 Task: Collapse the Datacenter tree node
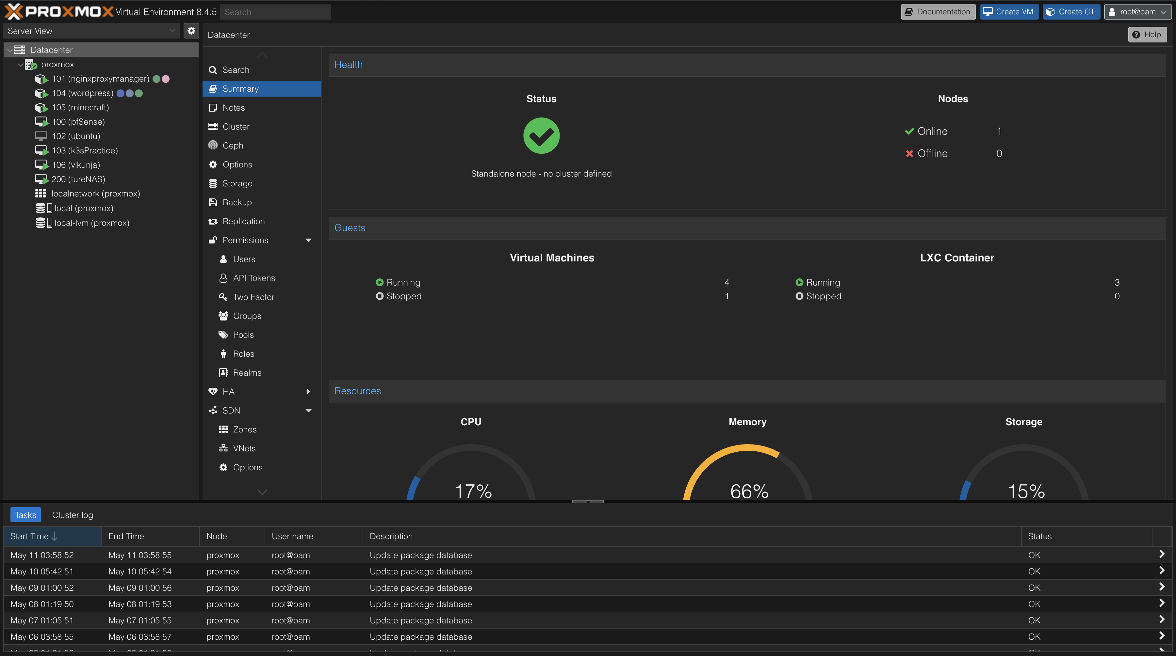[x=9, y=50]
